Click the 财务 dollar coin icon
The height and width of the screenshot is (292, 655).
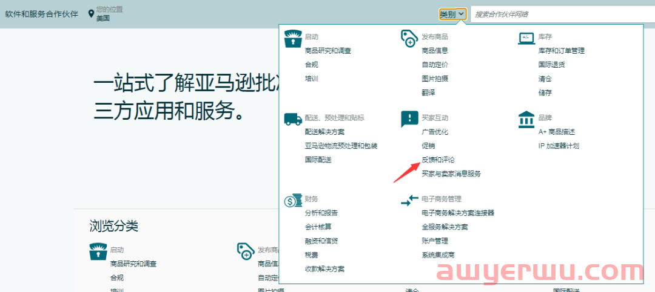(x=293, y=200)
